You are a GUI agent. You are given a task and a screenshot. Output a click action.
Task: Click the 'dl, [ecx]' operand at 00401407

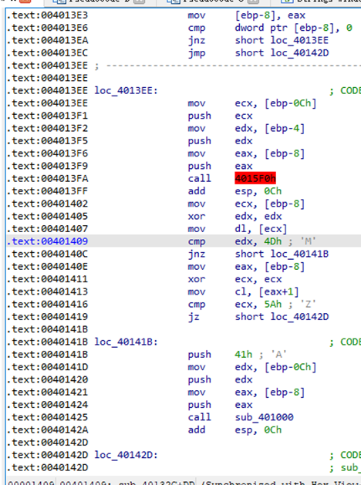(x=261, y=229)
